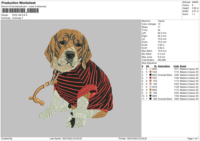Select the 'EndX:' label
The width and height of the screenshot is (200, 141).
145,45
